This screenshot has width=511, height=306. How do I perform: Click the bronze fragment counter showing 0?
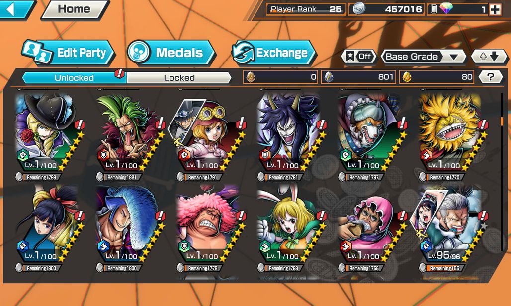(280, 77)
